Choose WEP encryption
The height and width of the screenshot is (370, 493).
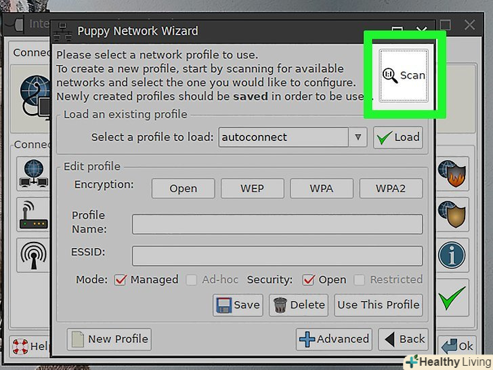tap(253, 188)
